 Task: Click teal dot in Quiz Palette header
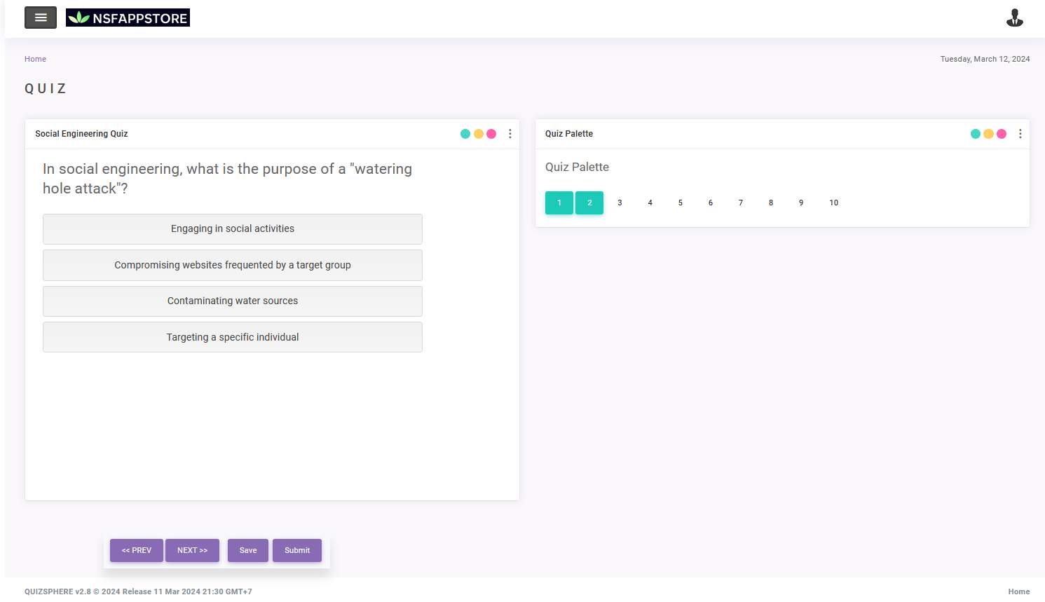976,134
